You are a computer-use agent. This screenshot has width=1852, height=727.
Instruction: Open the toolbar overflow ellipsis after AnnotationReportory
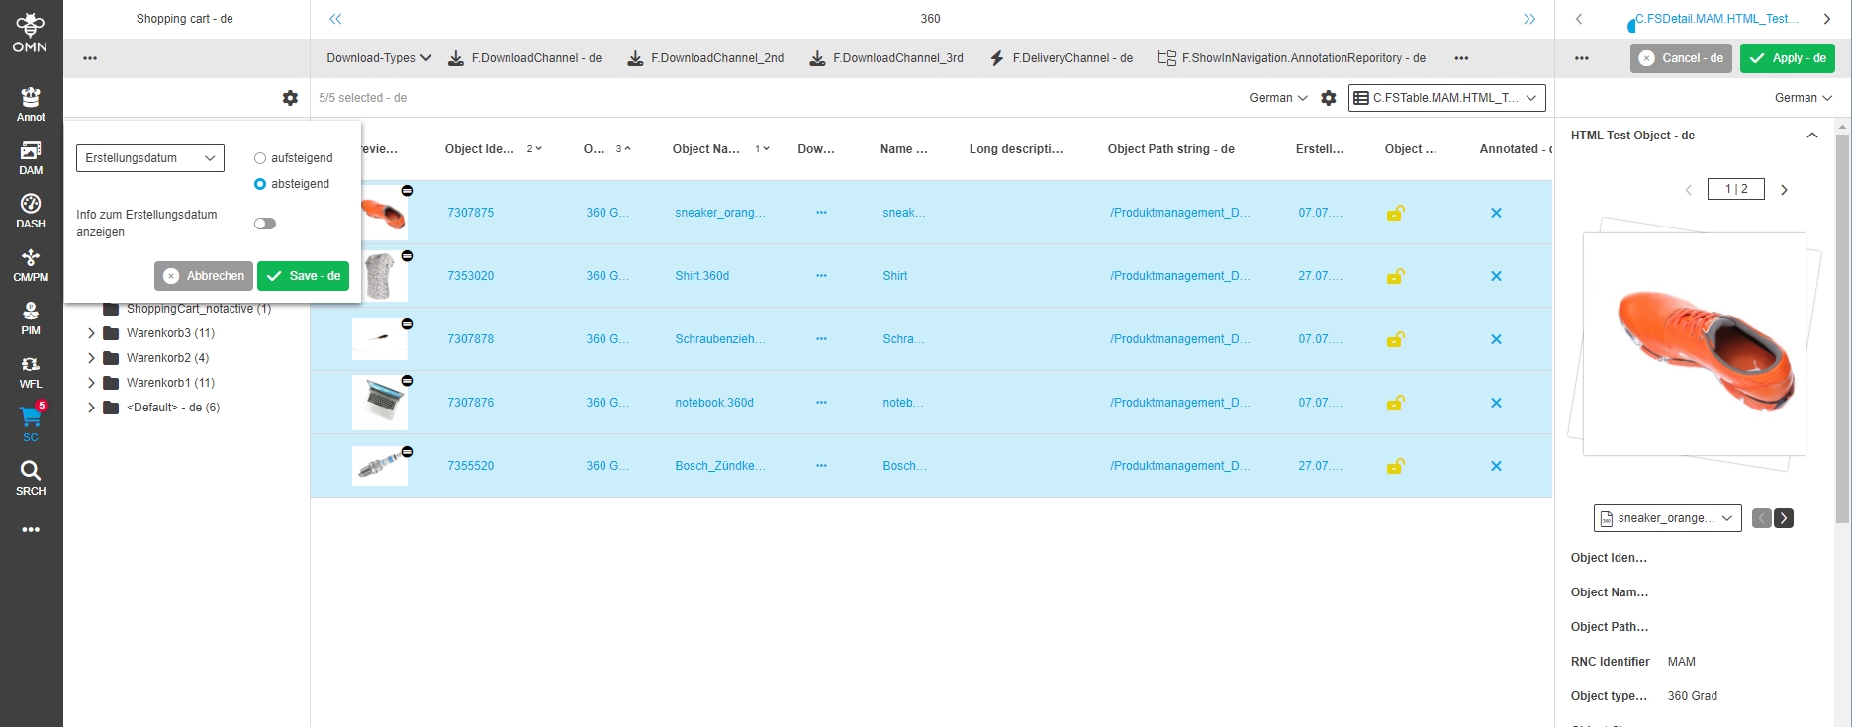click(x=1461, y=58)
